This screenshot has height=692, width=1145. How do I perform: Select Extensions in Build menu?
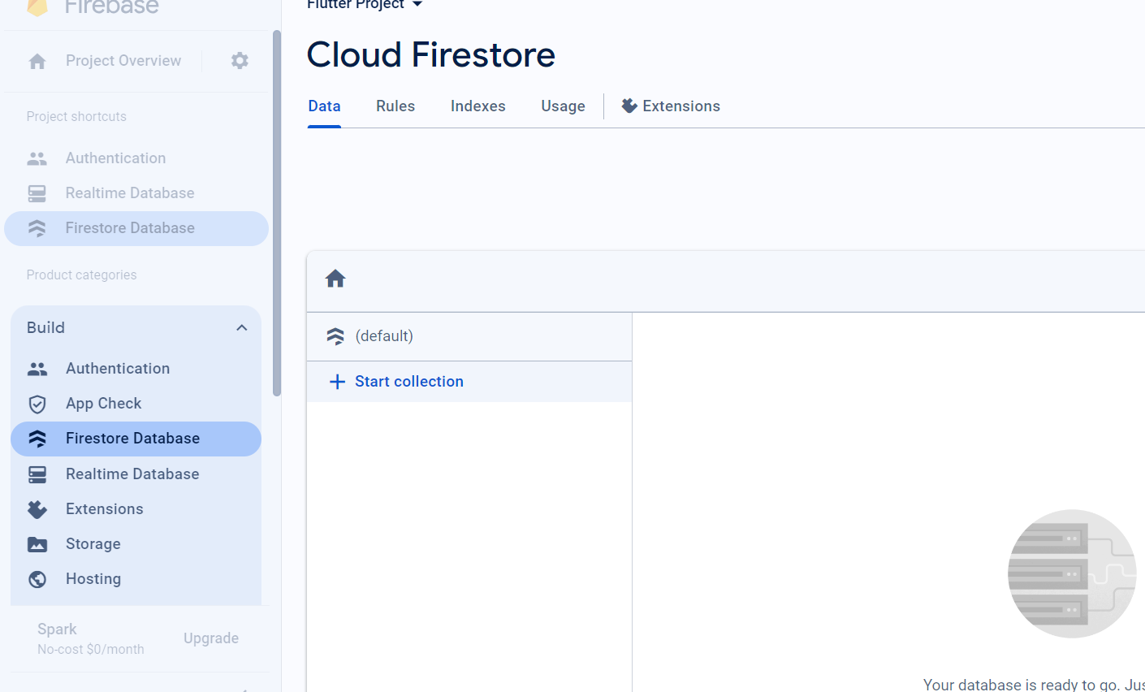point(105,509)
